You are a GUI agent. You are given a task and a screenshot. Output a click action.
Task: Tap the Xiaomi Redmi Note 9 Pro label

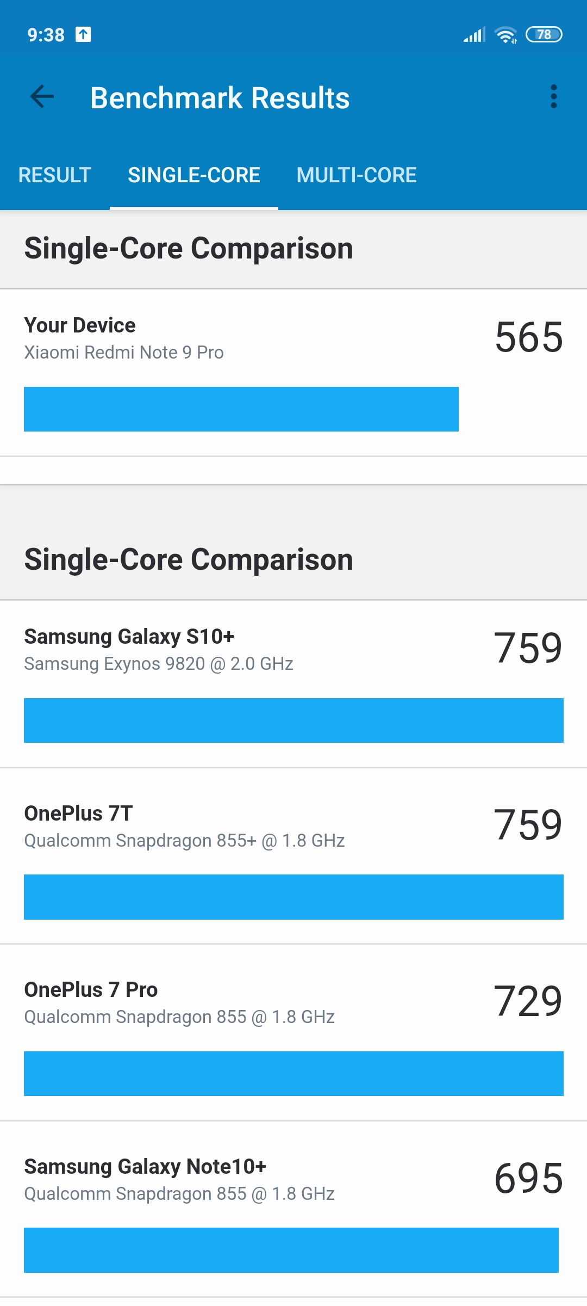point(124,353)
